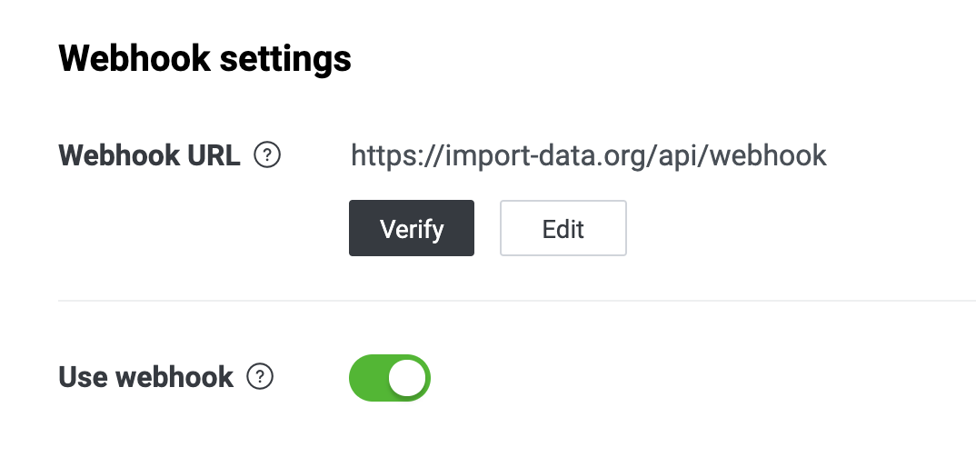Click the Use webhook label text
This screenshot has width=976, height=467.
point(145,377)
